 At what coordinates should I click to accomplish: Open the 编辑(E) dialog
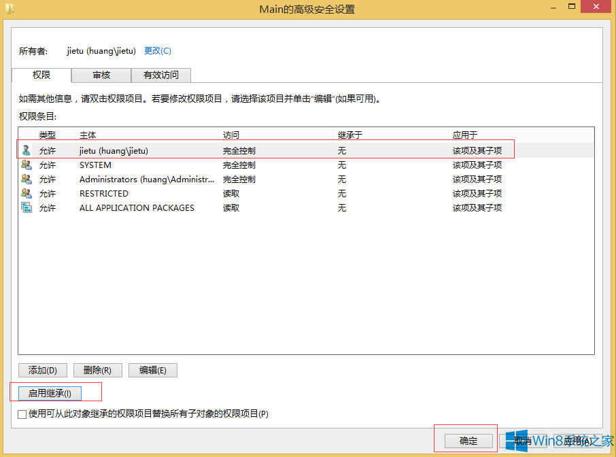[152, 370]
